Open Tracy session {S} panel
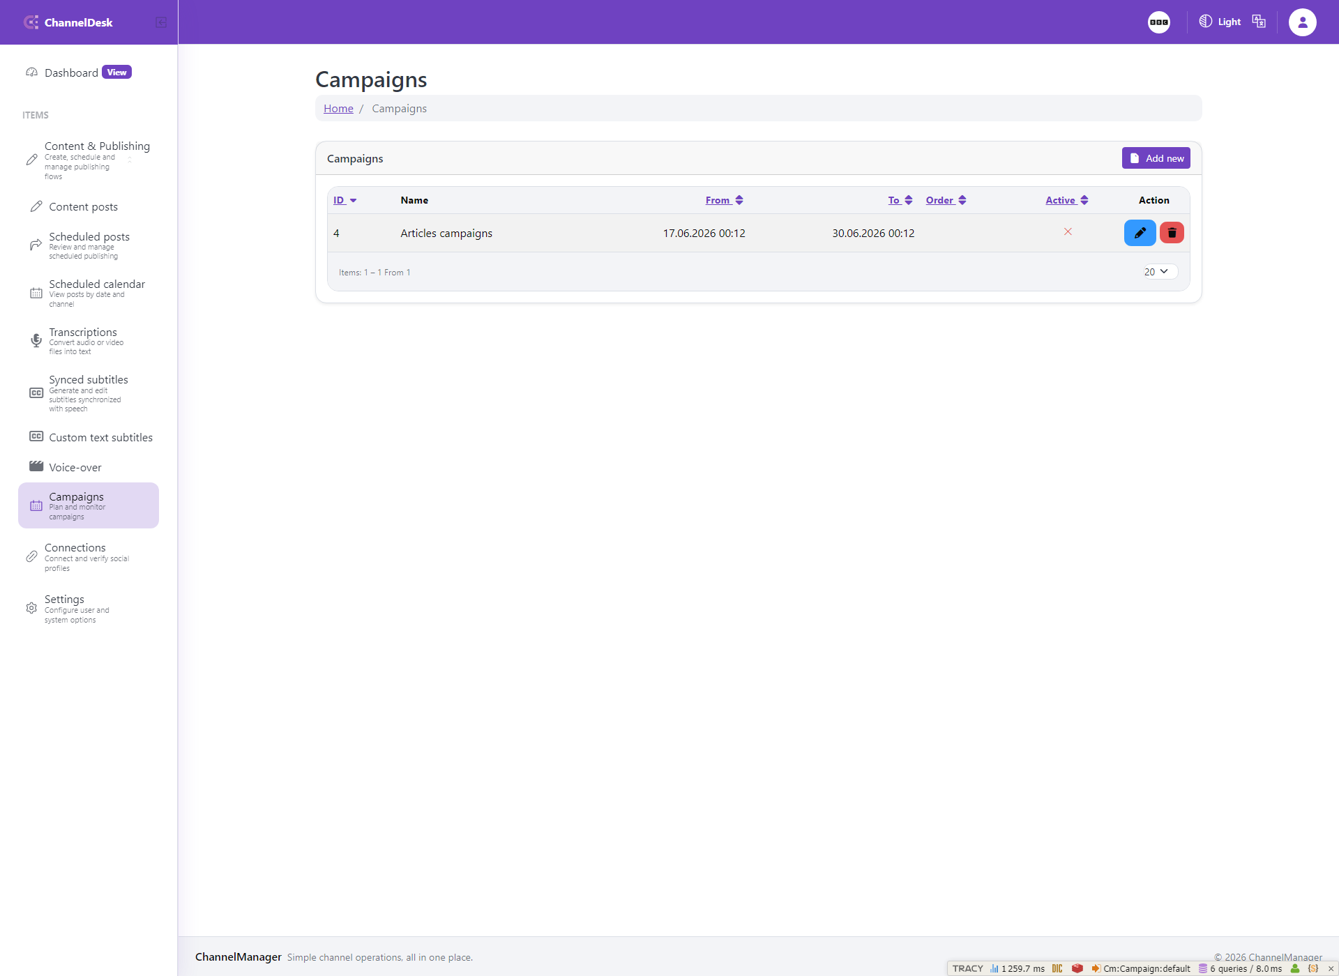The image size is (1339, 976). point(1313,968)
